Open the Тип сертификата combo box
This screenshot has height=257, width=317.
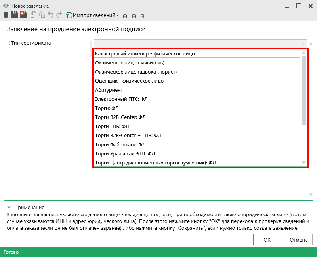click(201, 43)
